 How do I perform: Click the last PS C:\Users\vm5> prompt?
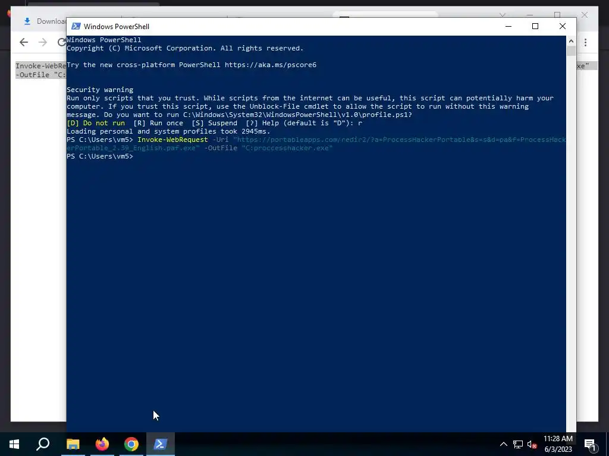tap(100, 156)
